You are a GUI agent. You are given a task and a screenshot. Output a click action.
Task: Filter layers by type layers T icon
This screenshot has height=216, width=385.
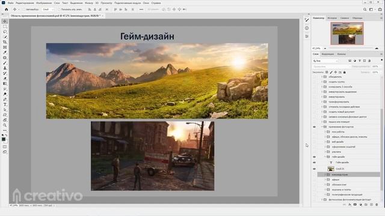point(360,61)
